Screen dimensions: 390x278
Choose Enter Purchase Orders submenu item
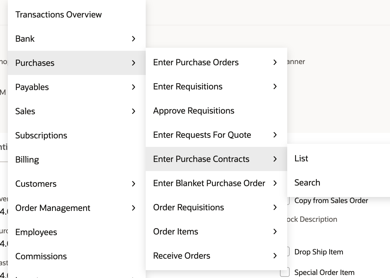pyautogui.click(x=216, y=62)
